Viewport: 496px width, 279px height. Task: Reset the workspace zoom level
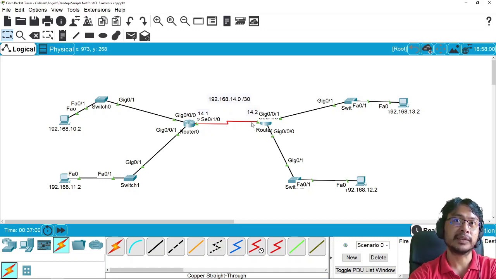point(171,21)
